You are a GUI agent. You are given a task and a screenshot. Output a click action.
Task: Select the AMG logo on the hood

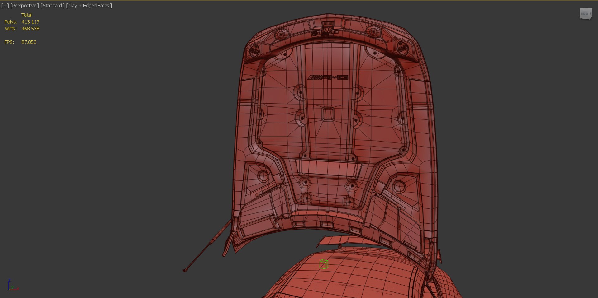[328, 77]
